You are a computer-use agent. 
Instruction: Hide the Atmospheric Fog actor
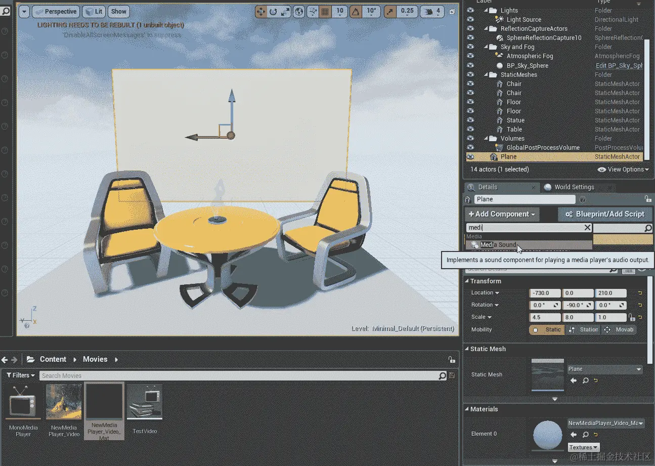coord(470,56)
